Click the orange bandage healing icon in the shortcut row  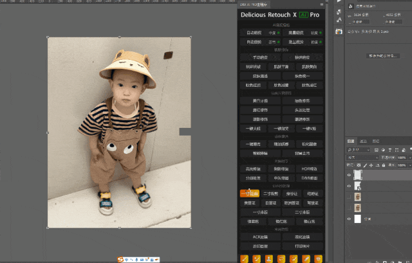click(x=306, y=258)
